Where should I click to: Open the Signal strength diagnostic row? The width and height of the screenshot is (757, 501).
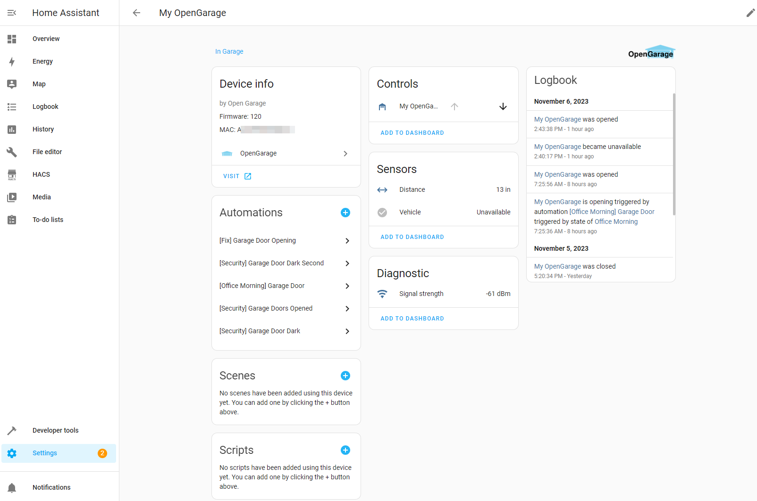pyautogui.click(x=444, y=294)
